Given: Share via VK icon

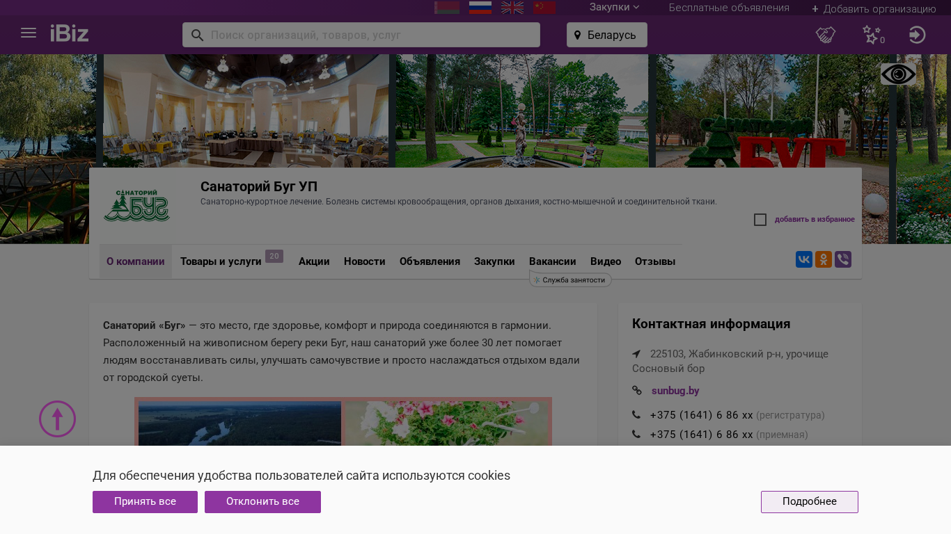Looking at the screenshot, I should 804,259.
